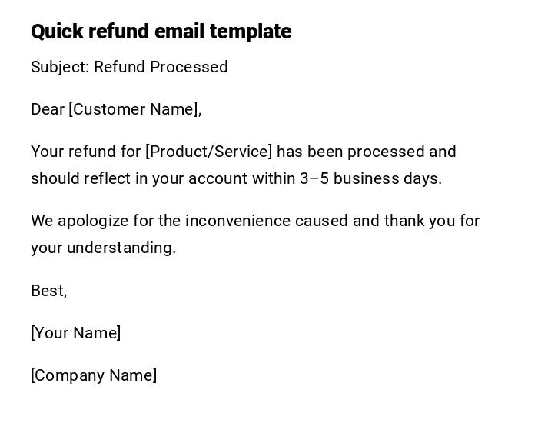Click the "Quick refund email template" heading
This screenshot has height=423, width=538.
(161, 32)
